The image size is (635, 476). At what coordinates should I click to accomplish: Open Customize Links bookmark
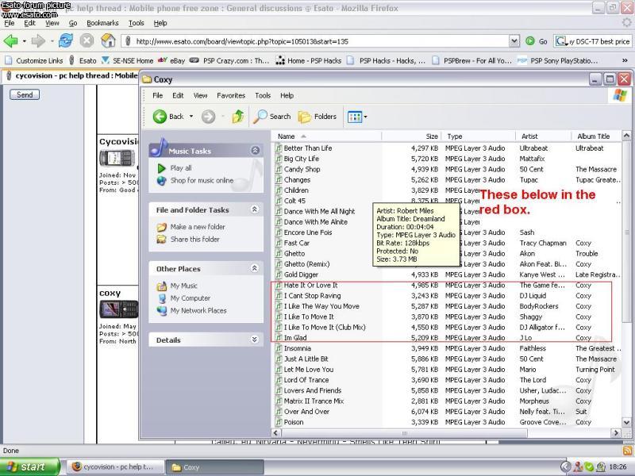[x=34, y=61]
